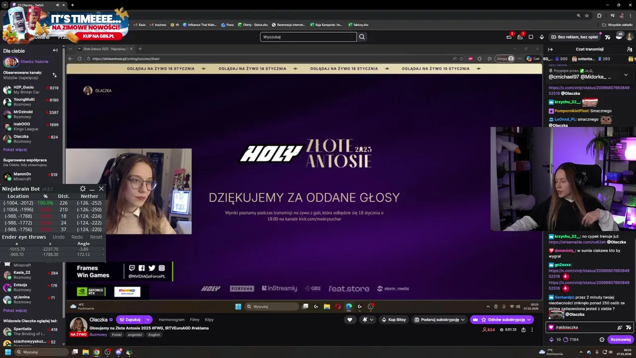This screenshot has height=358, width=636.
Task: Open the faktury.xlsx bookmark
Action: pyautogui.click(x=358, y=25)
